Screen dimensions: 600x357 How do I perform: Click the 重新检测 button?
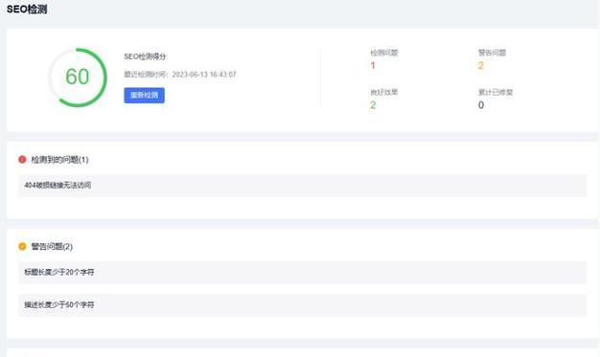pos(144,95)
